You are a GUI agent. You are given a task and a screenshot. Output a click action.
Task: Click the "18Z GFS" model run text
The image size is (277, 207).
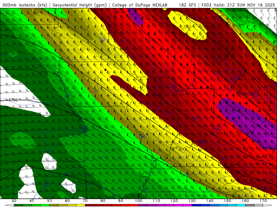(187, 5)
